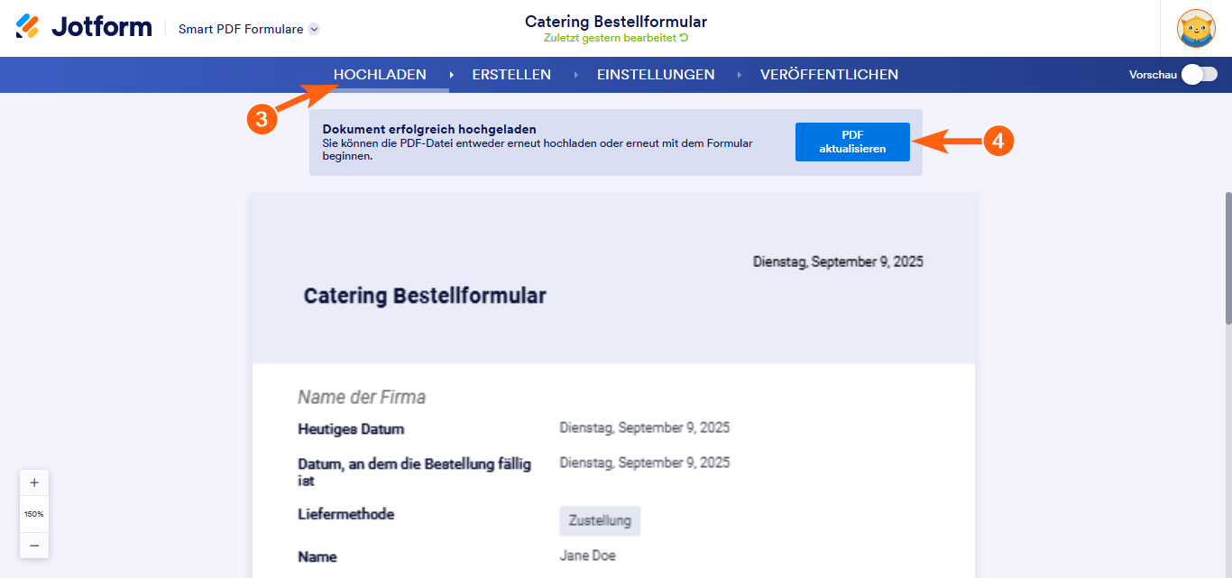Click the form title in the header
The height and width of the screenshot is (578, 1232).
(615, 21)
